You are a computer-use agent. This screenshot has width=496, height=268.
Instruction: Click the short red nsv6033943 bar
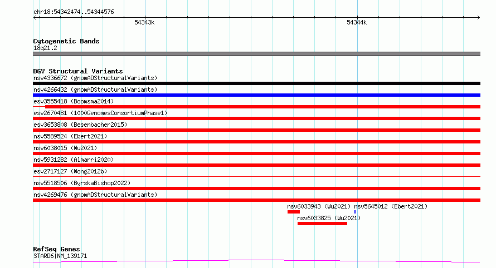tap(294, 212)
